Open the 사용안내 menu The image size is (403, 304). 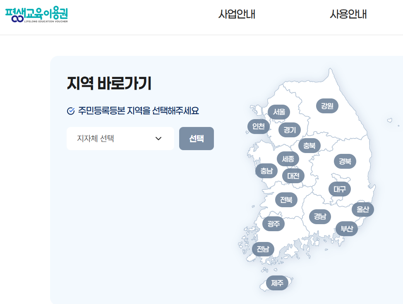[x=348, y=14]
